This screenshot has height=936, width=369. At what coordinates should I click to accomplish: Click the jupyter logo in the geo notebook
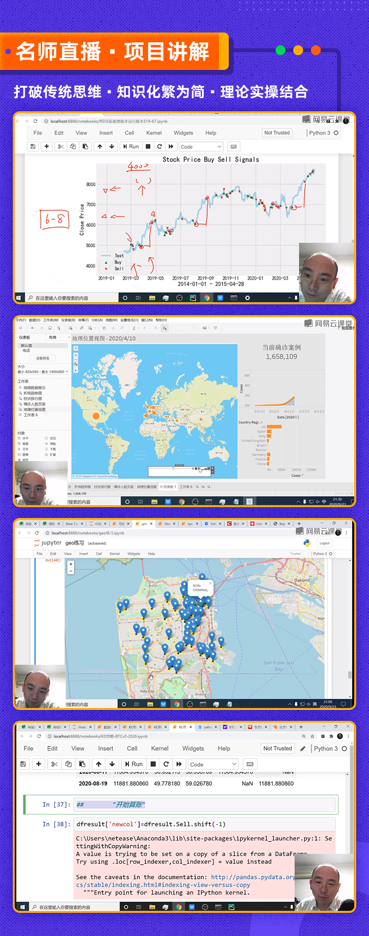tap(48, 543)
